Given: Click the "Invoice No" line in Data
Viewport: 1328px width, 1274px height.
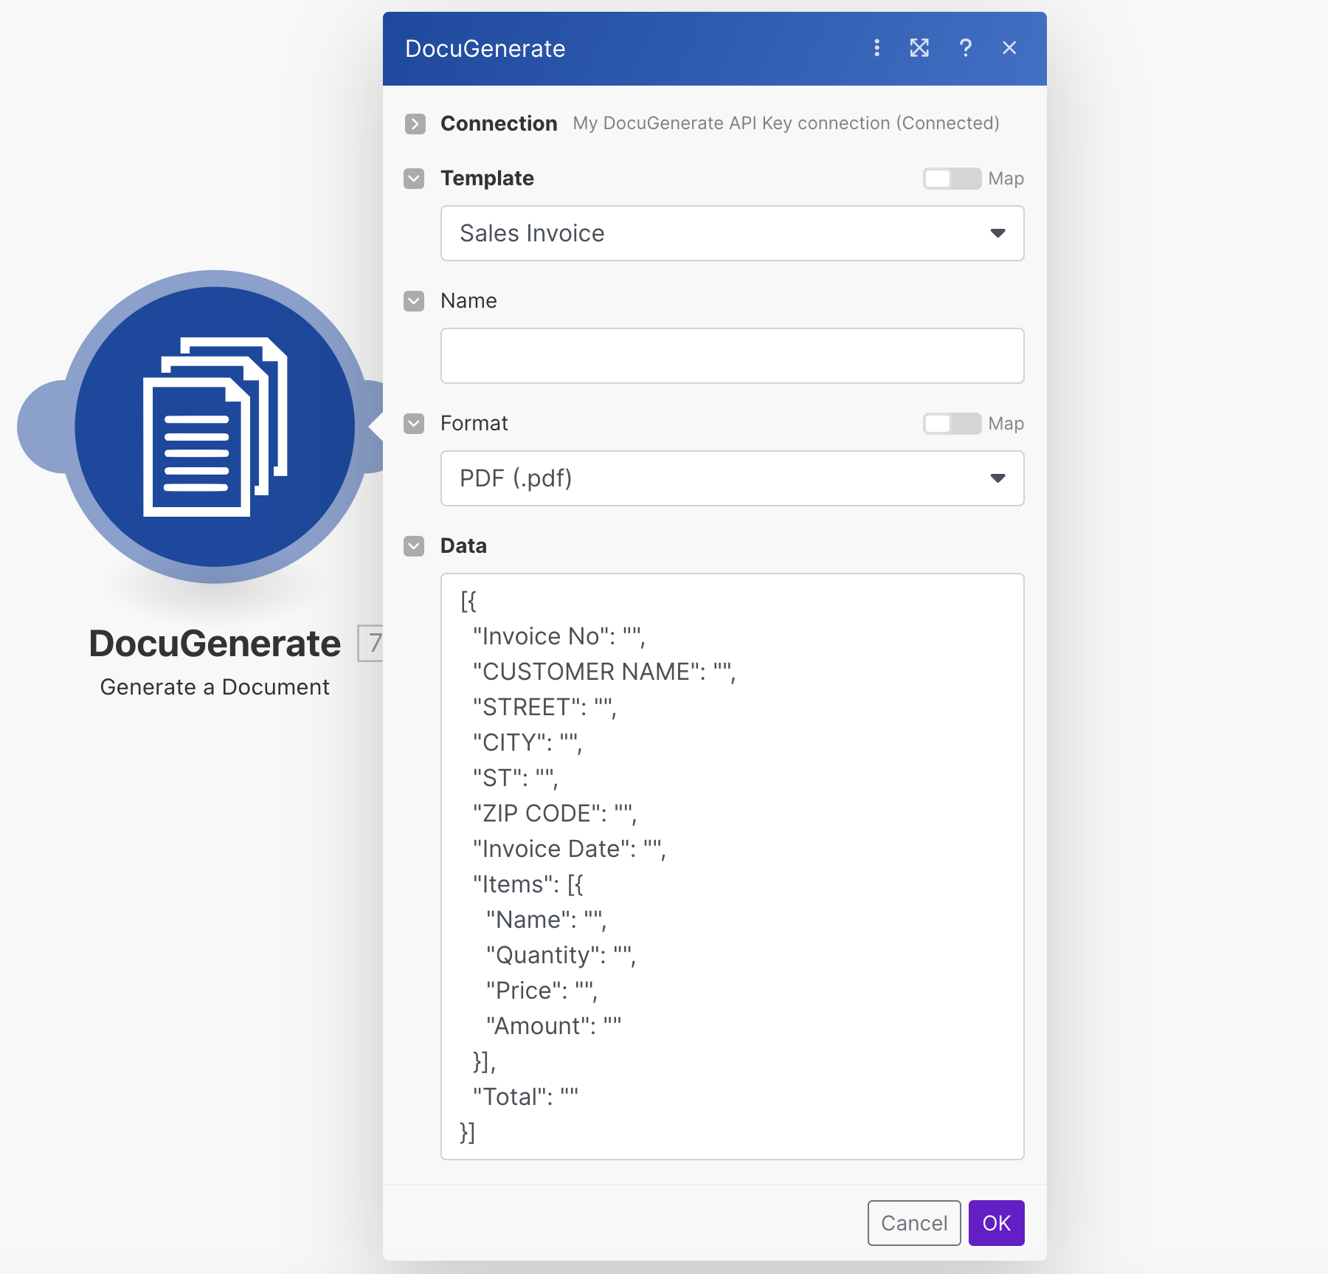Looking at the screenshot, I should tap(558, 636).
